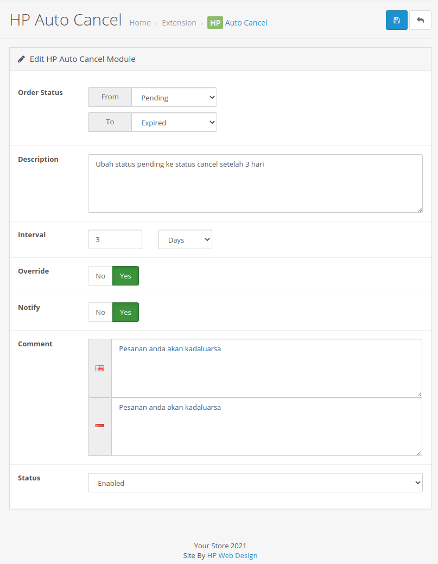
Task: Set Override to Yes
Action: point(125,276)
